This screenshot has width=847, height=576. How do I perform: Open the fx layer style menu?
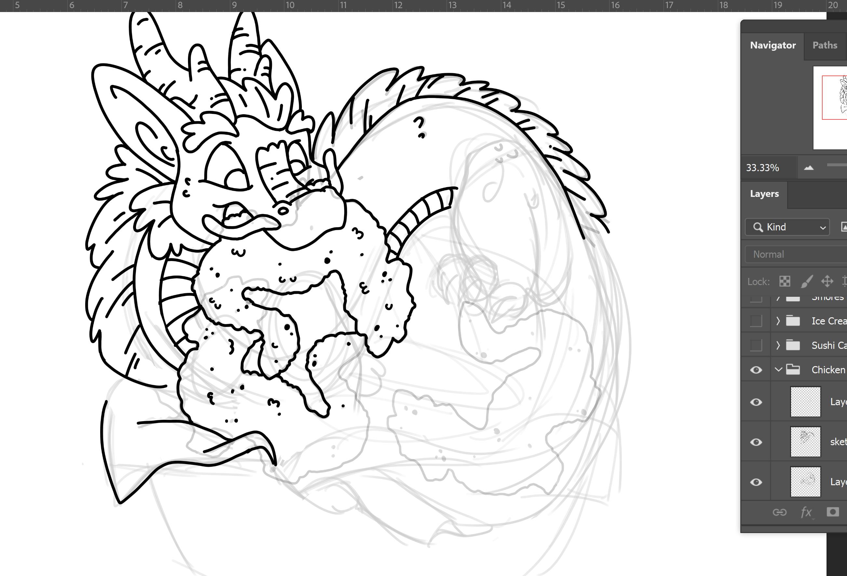pyautogui.click(x=806, y=512)
